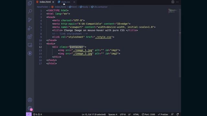Follow the ./image_1.jpg link

pos(82,50)
